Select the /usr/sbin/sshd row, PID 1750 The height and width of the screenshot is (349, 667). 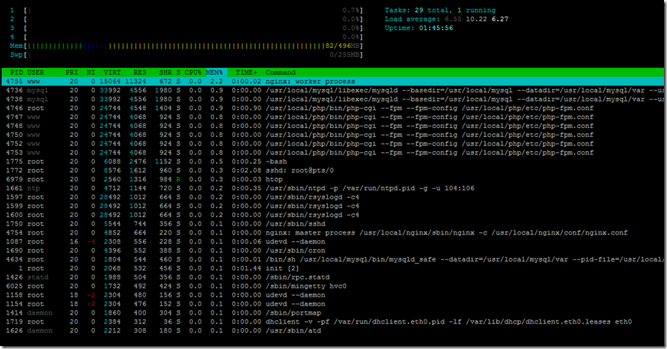332,224
